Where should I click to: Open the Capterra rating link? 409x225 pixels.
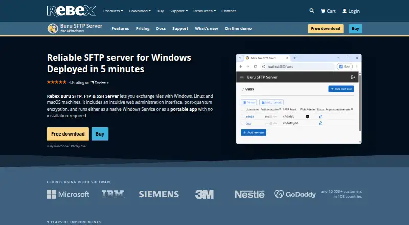pyautogui.click(x=100, y=82)
